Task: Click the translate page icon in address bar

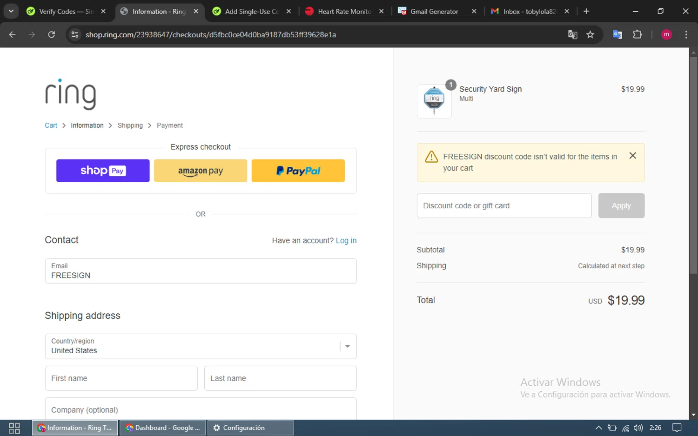Action: click(572, 34)
